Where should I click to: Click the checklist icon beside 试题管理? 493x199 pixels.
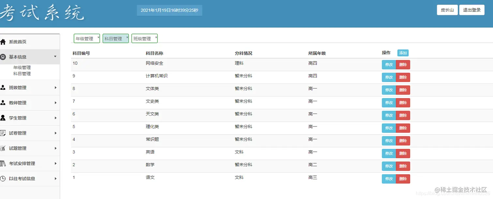tap(3, 148)
